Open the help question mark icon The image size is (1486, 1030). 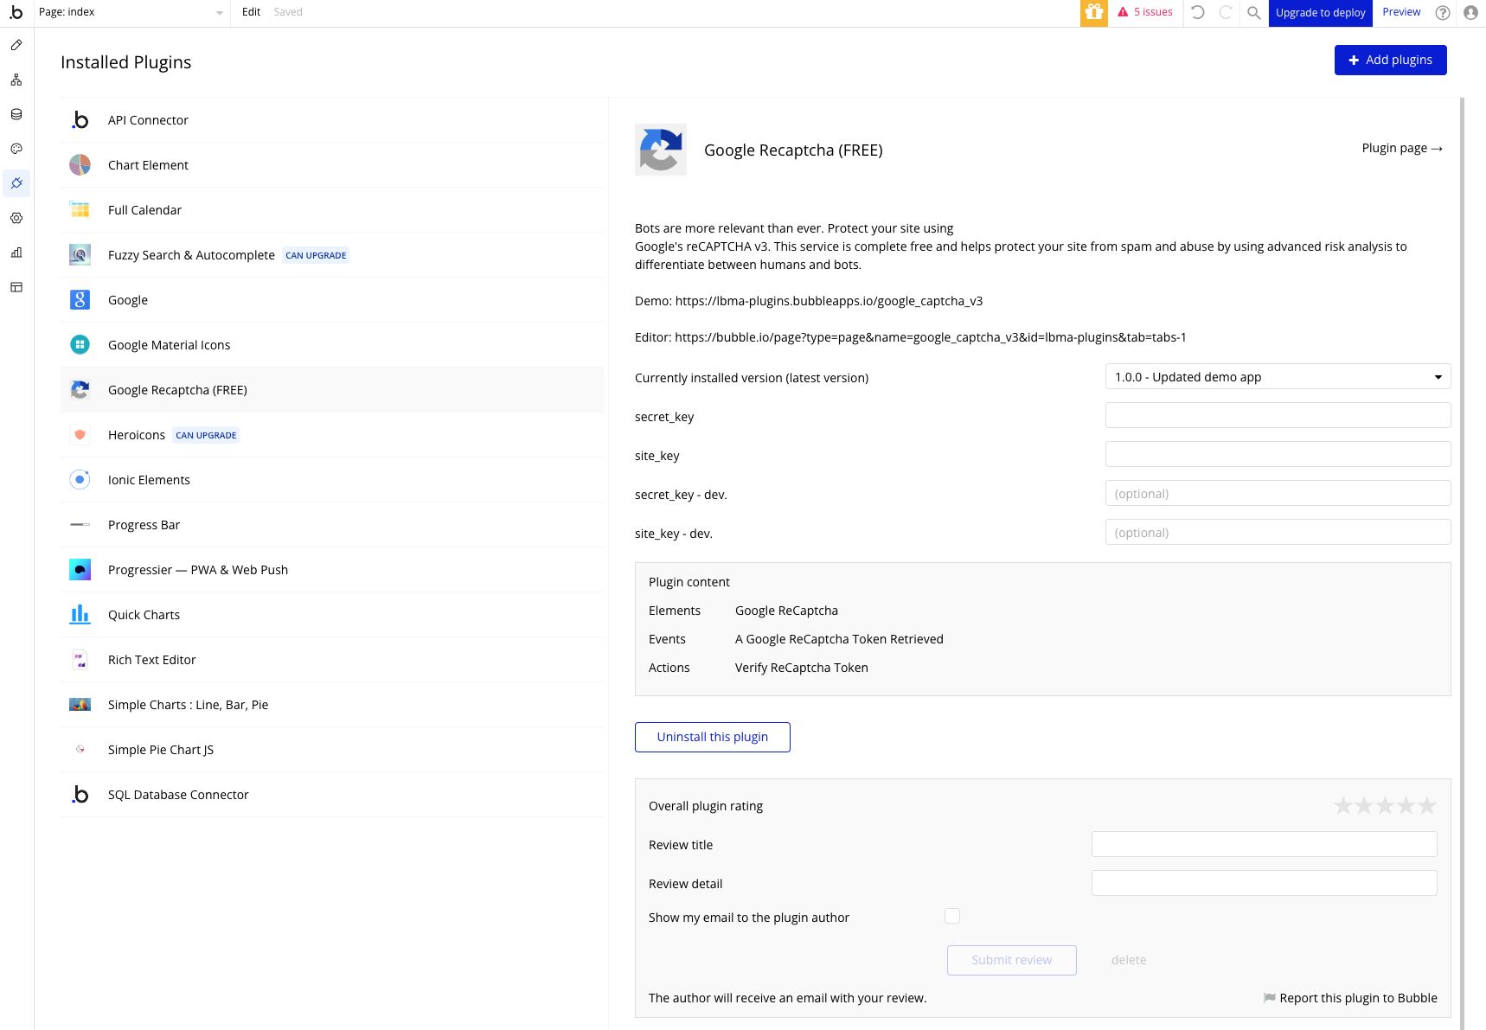(x=1443, y=13)
